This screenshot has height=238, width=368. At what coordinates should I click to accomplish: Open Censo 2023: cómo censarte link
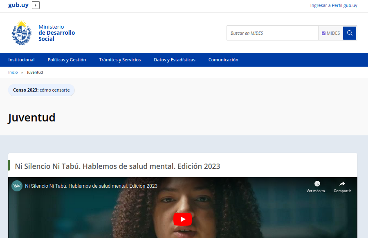coord(41,90)
